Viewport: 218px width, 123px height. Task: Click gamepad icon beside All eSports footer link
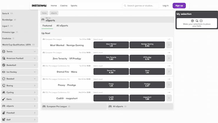(x=110, y=106)
